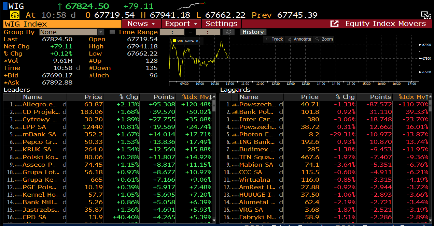The height and width of the screenshot is (226, 434).
Task: Open the Group By dropdown
Action: [71, 32]
